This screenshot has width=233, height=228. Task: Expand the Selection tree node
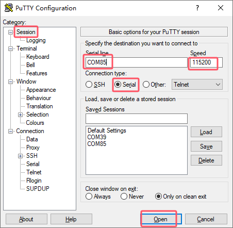point(20,115)
